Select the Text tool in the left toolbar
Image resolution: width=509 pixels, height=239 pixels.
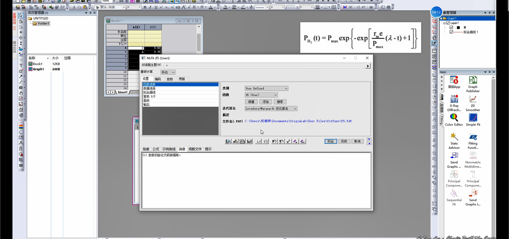point(21,65)
